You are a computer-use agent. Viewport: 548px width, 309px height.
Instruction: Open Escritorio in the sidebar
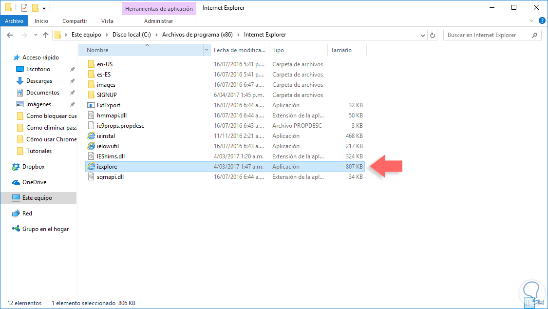pyautogui.click(x=38, y=69)
